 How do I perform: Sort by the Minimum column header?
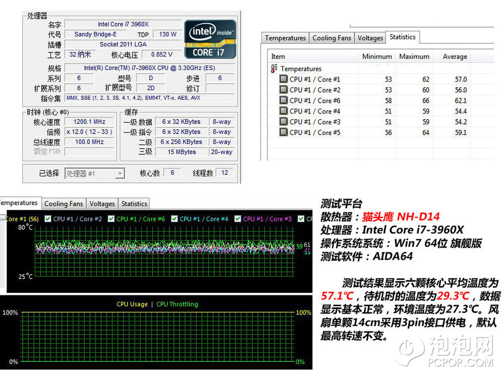376,56
